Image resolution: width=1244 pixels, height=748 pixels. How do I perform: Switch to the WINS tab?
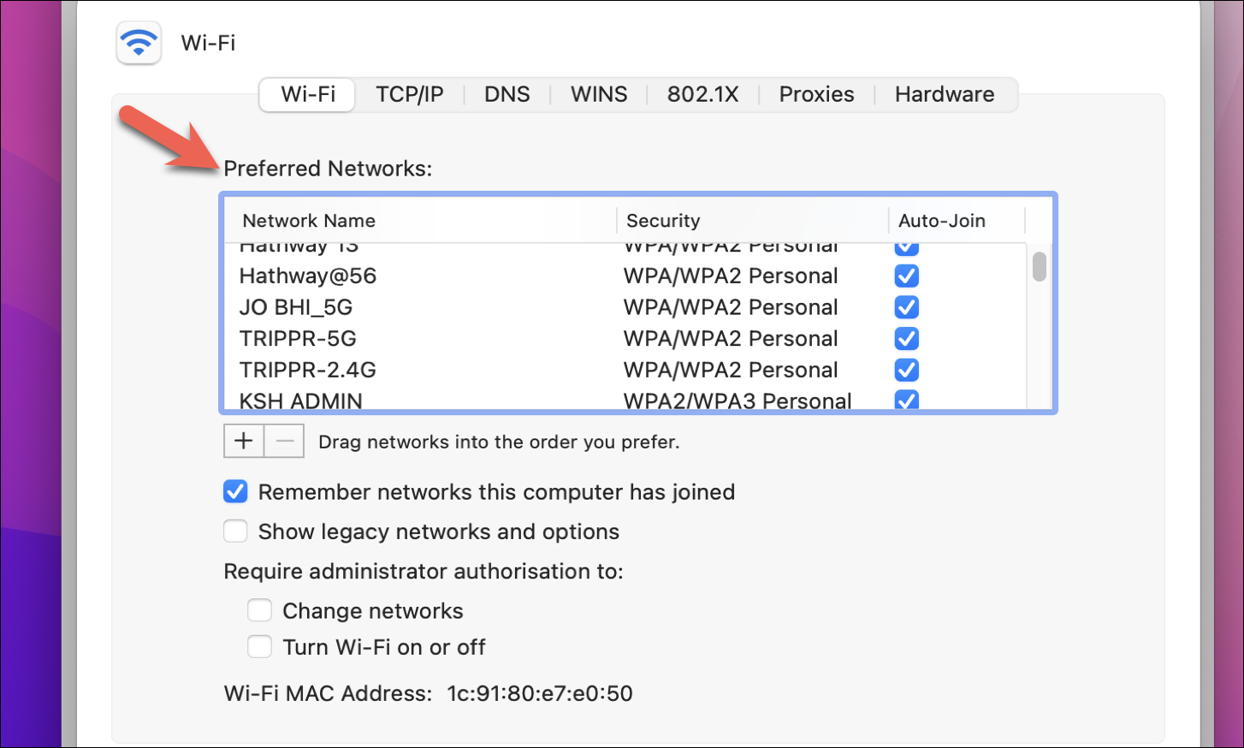(x=599, y=94)
